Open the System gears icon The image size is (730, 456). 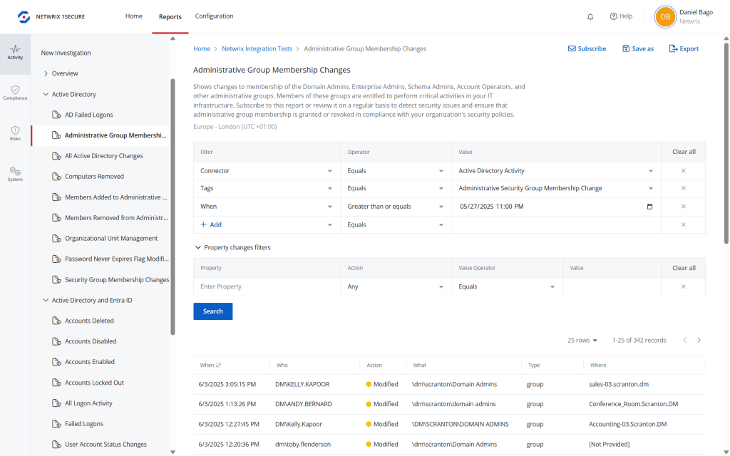click(15, 174)
